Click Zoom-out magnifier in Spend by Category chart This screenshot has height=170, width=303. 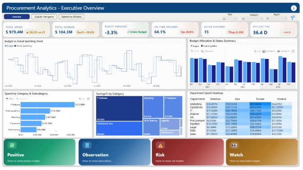click(17, 98)
